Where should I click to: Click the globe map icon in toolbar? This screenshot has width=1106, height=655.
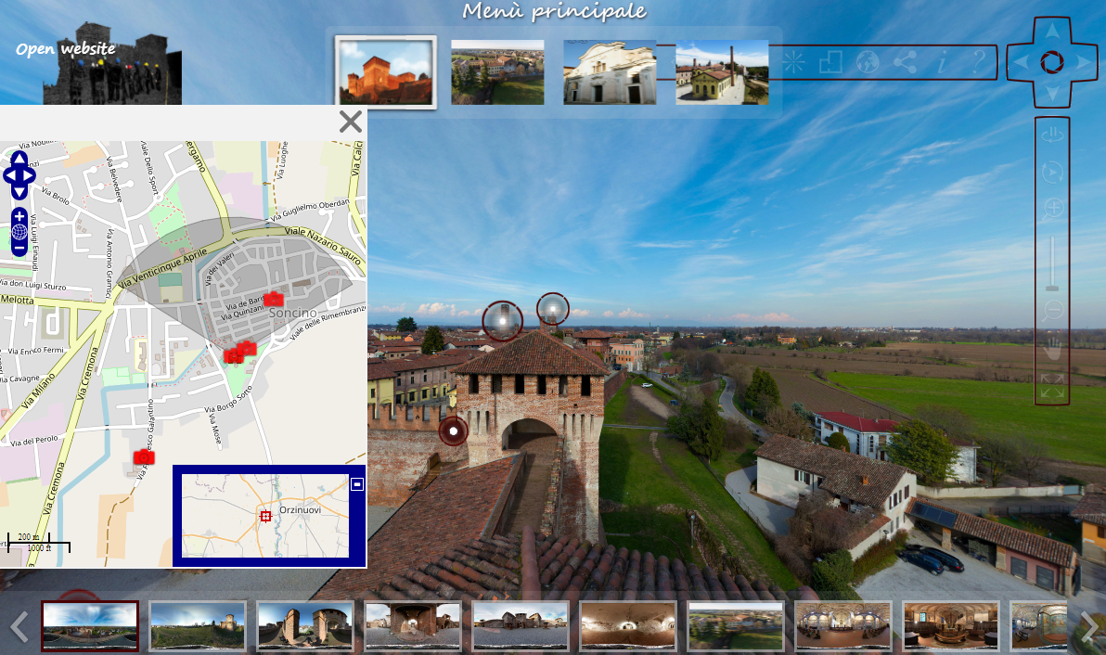click(x=867, y=62)
